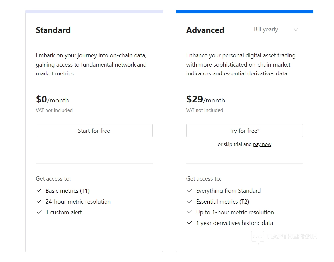Follow the pay now link
The image size is (334, 262).
[x=262, y=144]
